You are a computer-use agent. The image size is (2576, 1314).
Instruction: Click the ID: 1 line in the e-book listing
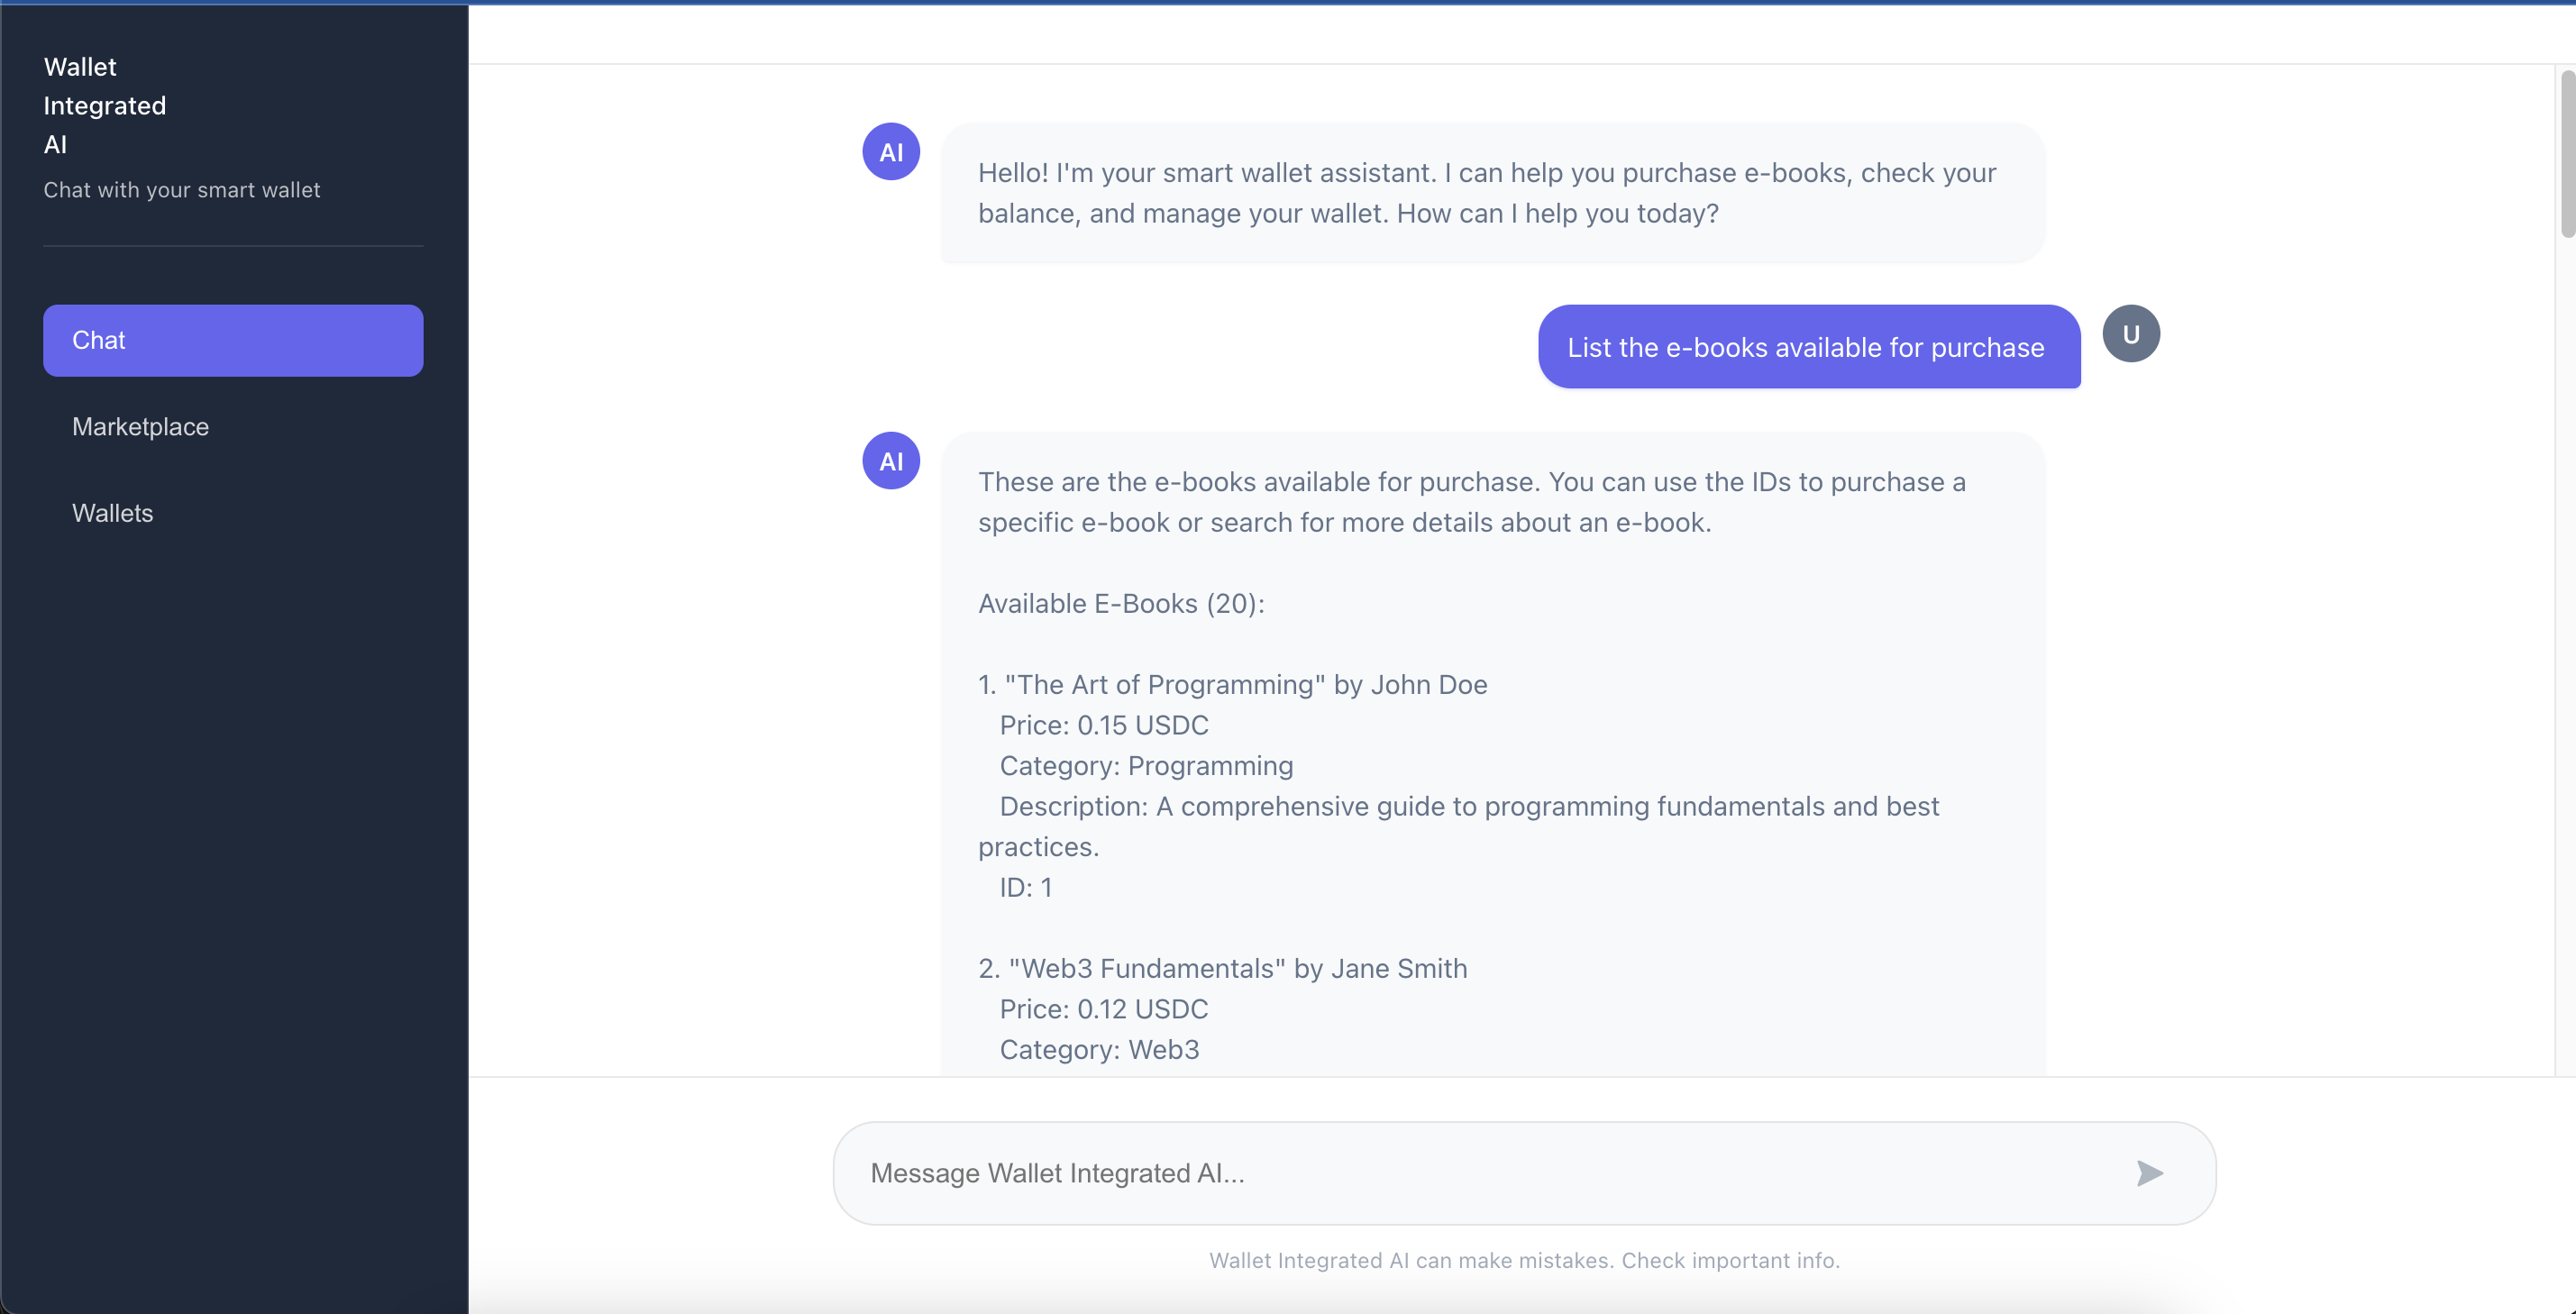pyautogui.click(x=1024, y=888)
